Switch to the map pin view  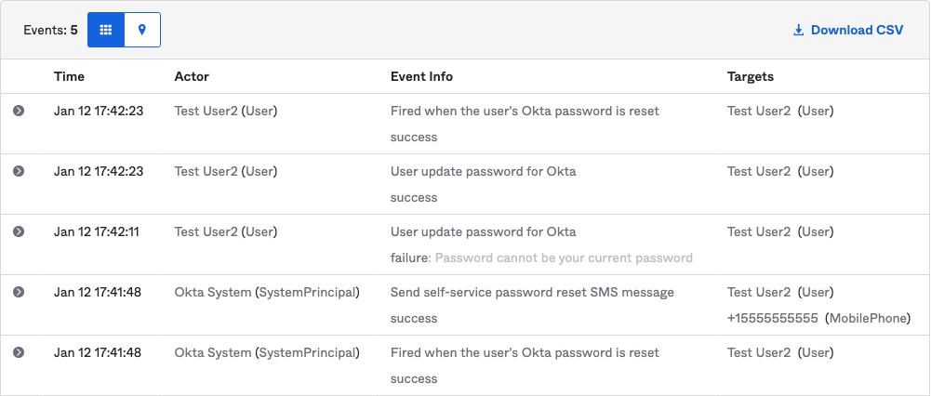[142, 30]
